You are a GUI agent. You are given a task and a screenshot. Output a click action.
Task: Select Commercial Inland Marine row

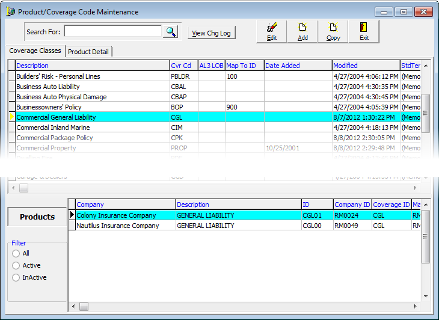click(214, 128)
